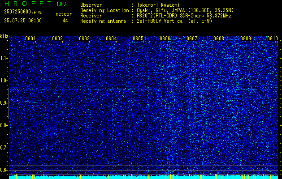
Task: Click the Ogaki, Gifu, JAPAN location text
Action: (185, 10)
